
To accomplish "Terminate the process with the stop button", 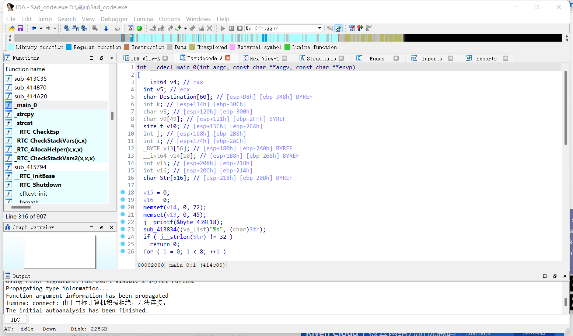I will [240, 28].
